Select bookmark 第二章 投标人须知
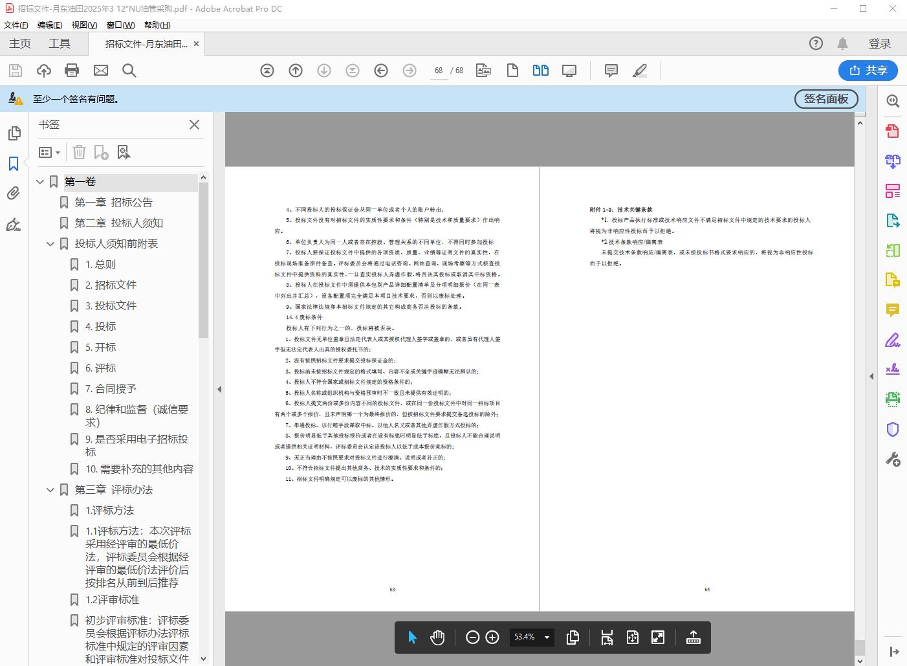Image resolution: width=907 pixels, height=666 pixels. [x=119, y=223]
